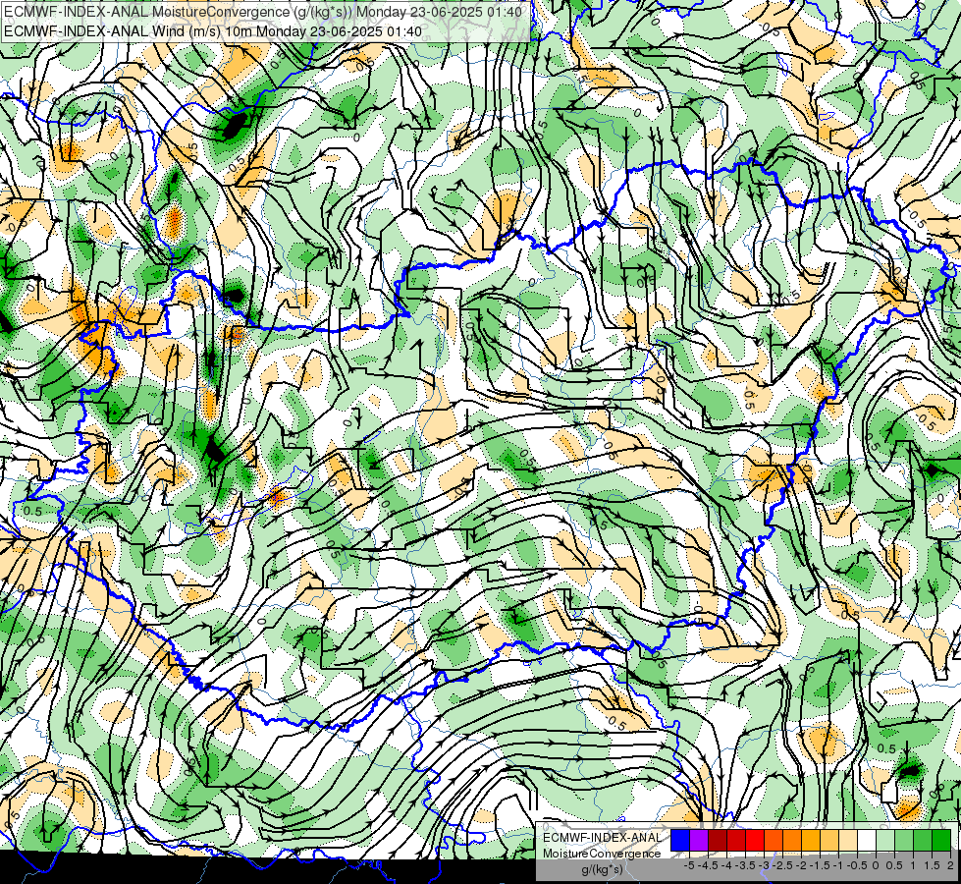Click legend scale tick label 1.5
Viewport: 961px width, 884px height.
pyautogui.click(x=932, y=865)
